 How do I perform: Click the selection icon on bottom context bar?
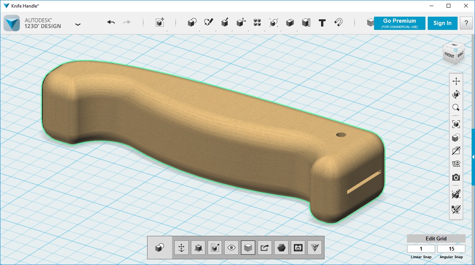pyautogui.click(x=160, y=248)
